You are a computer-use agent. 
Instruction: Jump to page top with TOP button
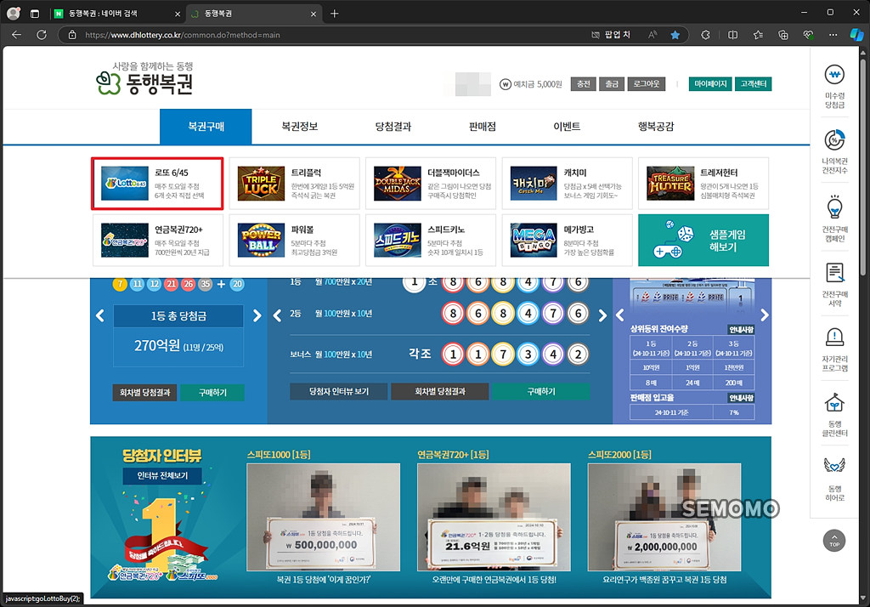click(834, 541)
